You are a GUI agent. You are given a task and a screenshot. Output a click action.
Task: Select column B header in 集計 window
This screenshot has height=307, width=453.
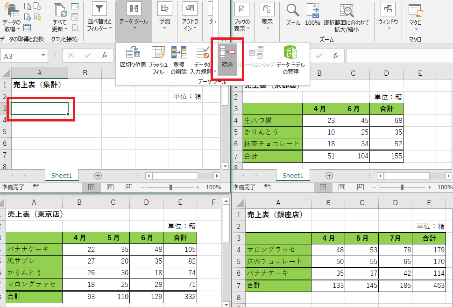tap(85, 73)
